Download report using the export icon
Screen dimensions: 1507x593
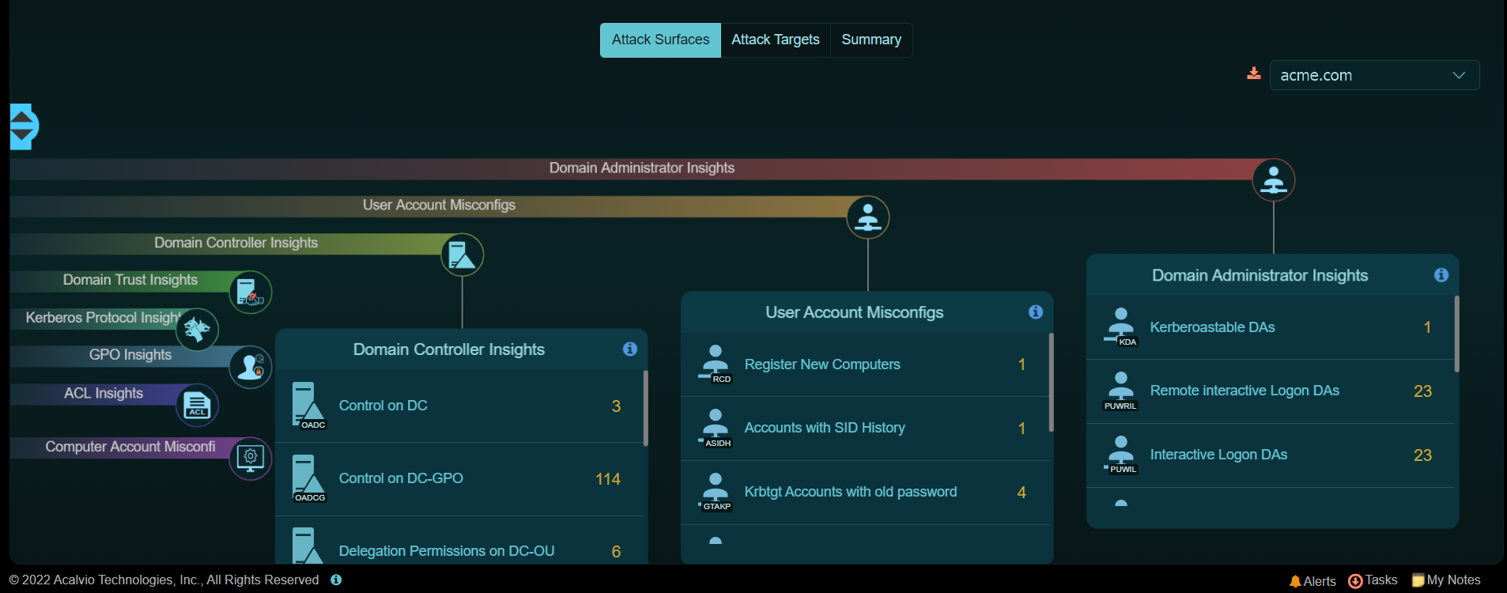tap(1254, 74)
